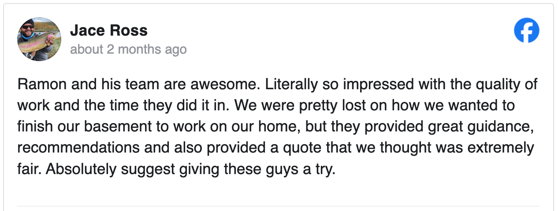Image resolution: width=558 pixels, height=211 pixels.
Task: Click the divider line below the review
Action: 279,206
